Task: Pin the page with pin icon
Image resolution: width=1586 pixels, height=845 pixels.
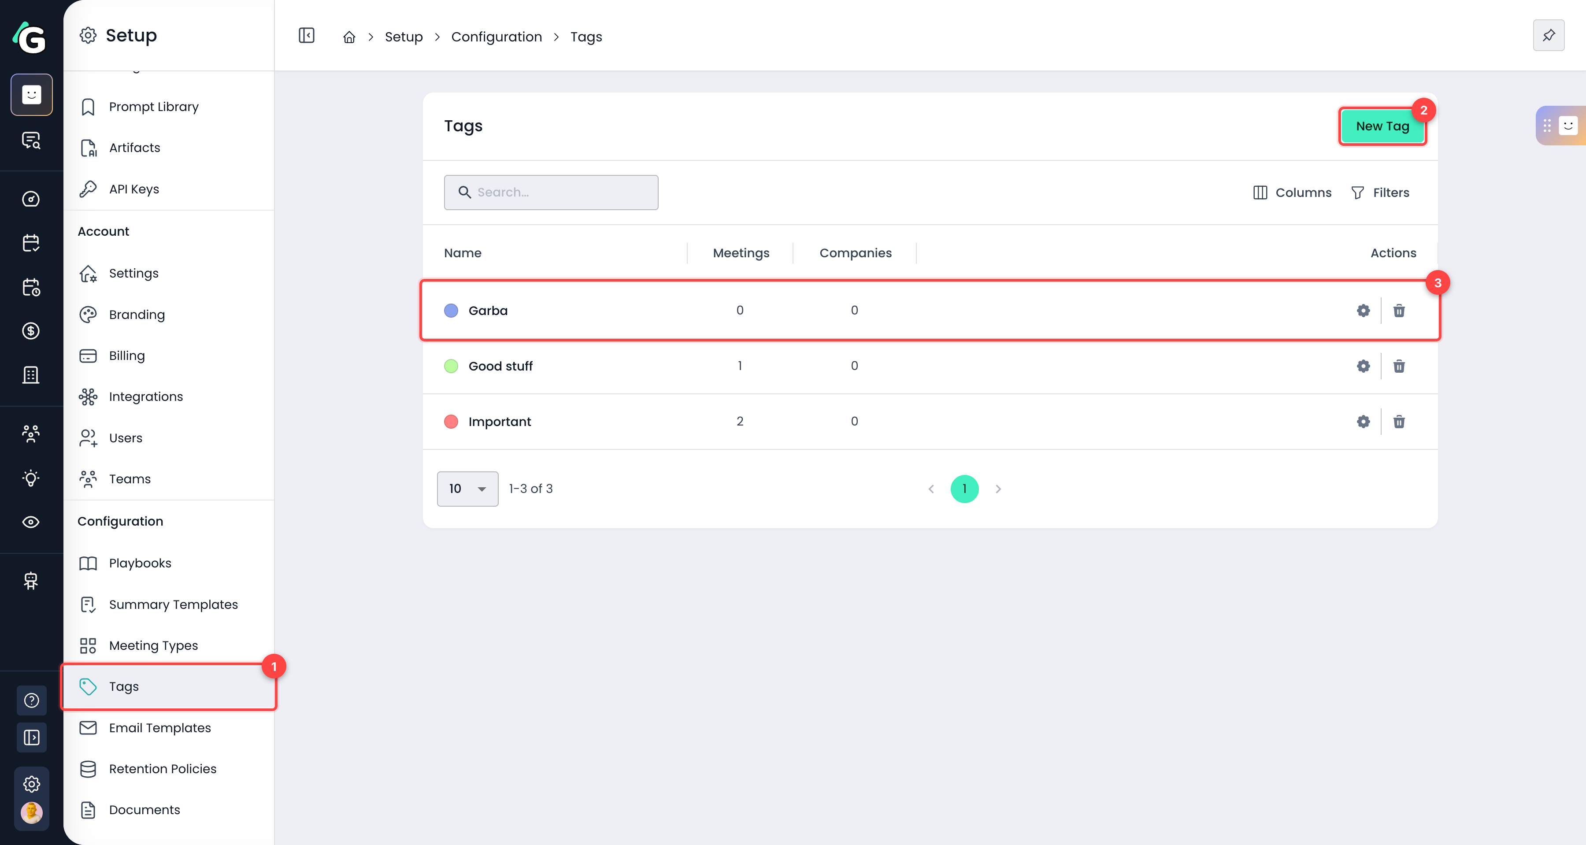Action: pyautogui.click(x=1549, y=36)
